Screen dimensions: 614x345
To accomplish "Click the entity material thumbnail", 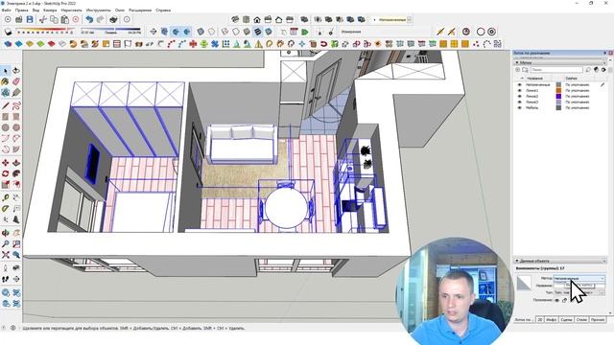I will pyautogui.click(x=524, y=283).
